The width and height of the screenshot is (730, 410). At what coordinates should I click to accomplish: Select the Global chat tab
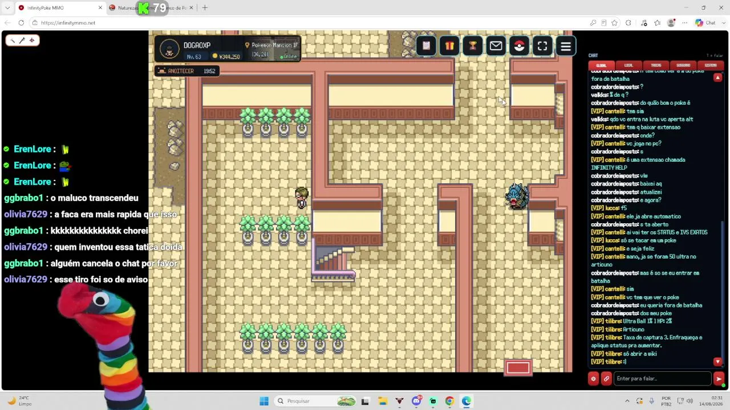pos(602,65)
